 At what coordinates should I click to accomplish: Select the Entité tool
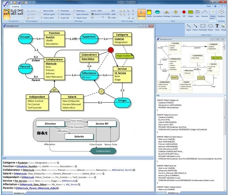pos(149,14)
